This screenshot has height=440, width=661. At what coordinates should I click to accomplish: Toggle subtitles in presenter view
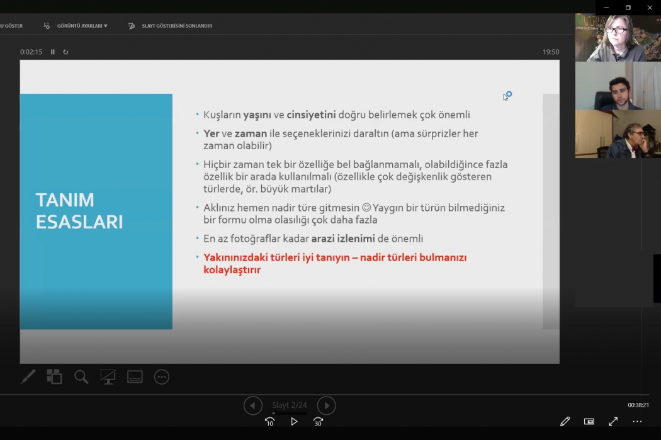(x=135, y=377)
